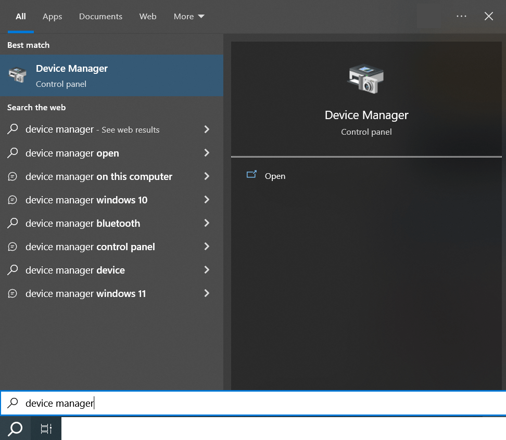
Task: Expand arrow for 'device manager bluetooth'
Action: (x=207, y=223)
